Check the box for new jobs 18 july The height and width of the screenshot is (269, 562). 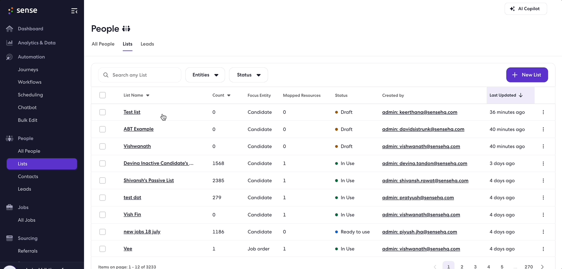(102, 232)
